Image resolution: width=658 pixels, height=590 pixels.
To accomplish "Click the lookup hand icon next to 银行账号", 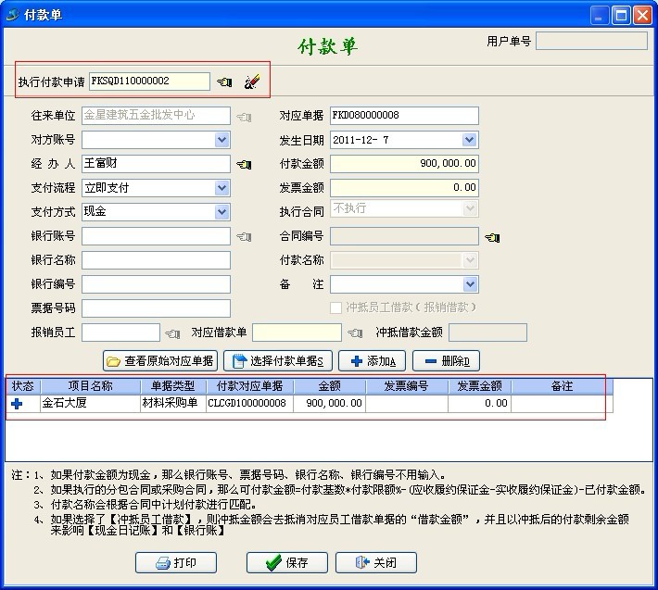I will pyautogui.click(x=244, y=236).
